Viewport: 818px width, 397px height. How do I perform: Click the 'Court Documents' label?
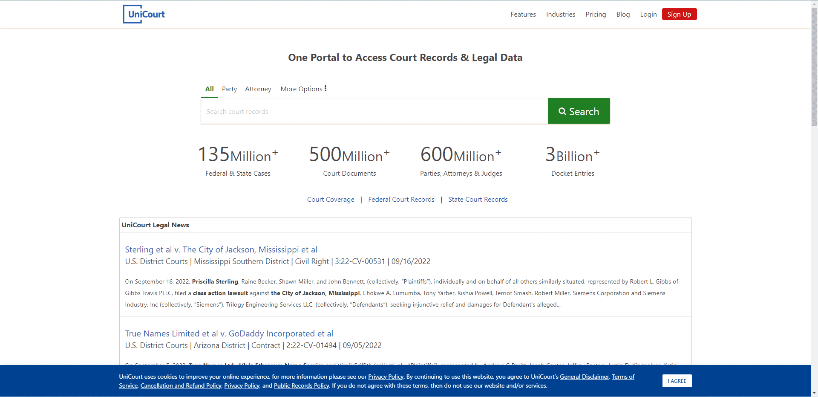349,174
